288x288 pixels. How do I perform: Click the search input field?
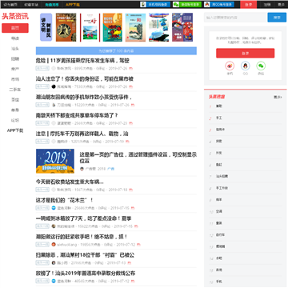[x=236, y=18]
